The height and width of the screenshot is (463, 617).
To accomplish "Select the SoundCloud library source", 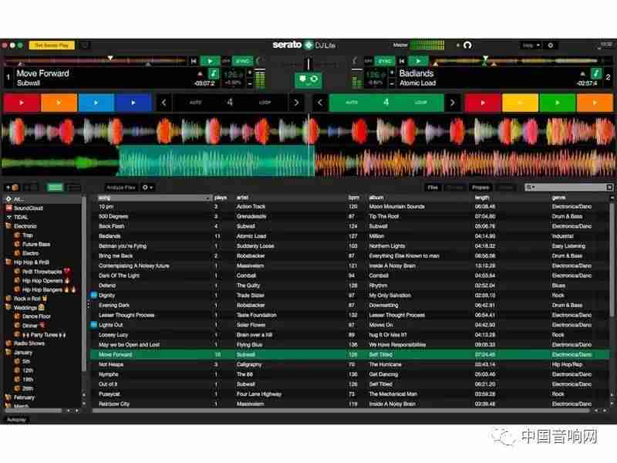I will tap(29, 208).
